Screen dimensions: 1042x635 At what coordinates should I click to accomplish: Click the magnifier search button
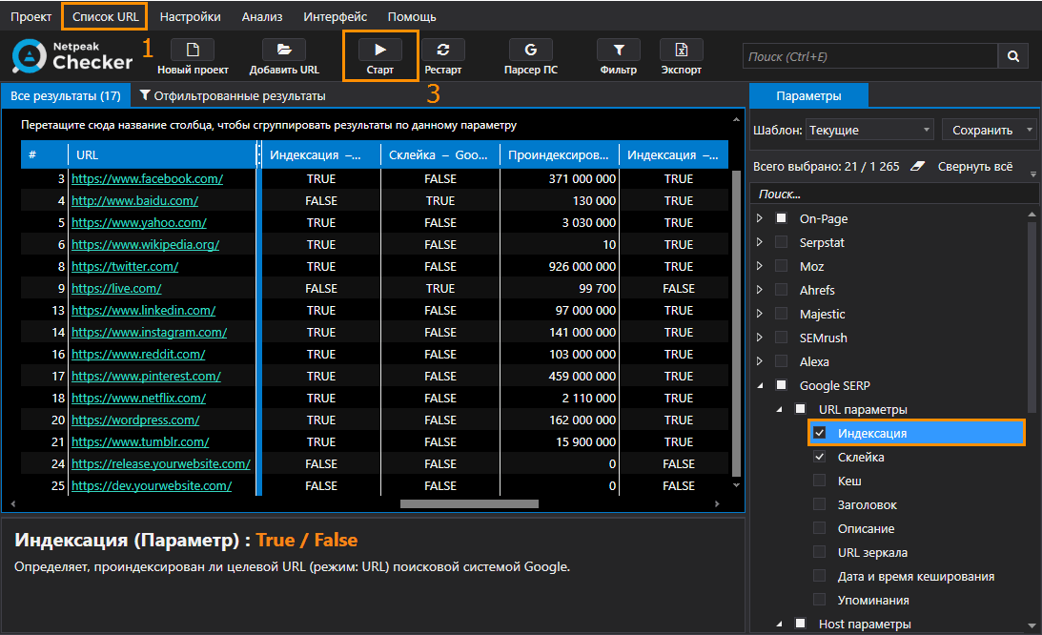(1013, 57)
